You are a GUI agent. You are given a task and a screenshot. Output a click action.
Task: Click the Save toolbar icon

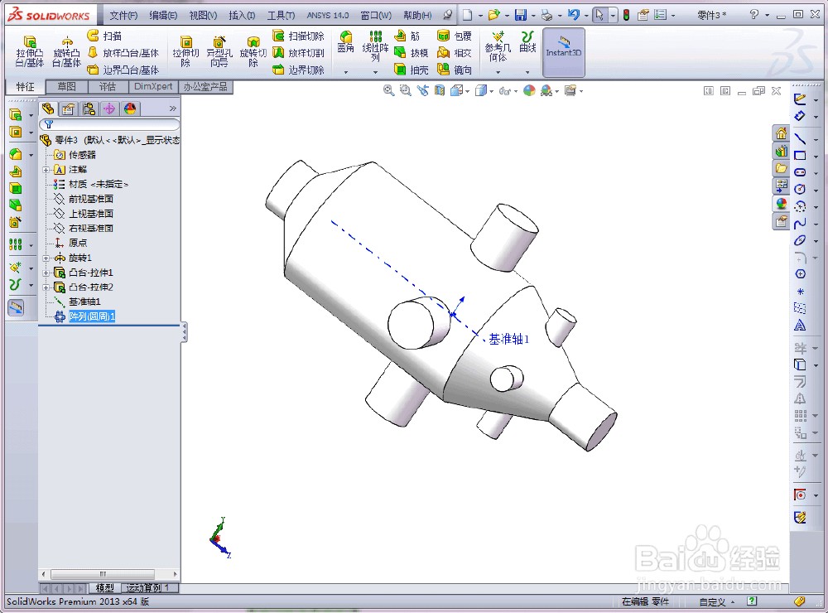tap(521, 15)
